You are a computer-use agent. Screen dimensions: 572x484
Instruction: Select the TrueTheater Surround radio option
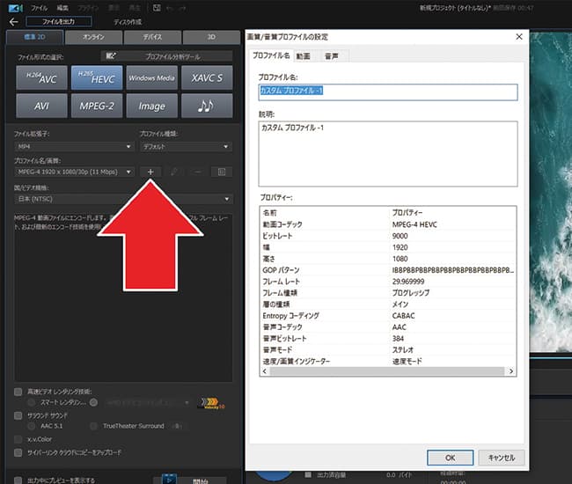94,426
